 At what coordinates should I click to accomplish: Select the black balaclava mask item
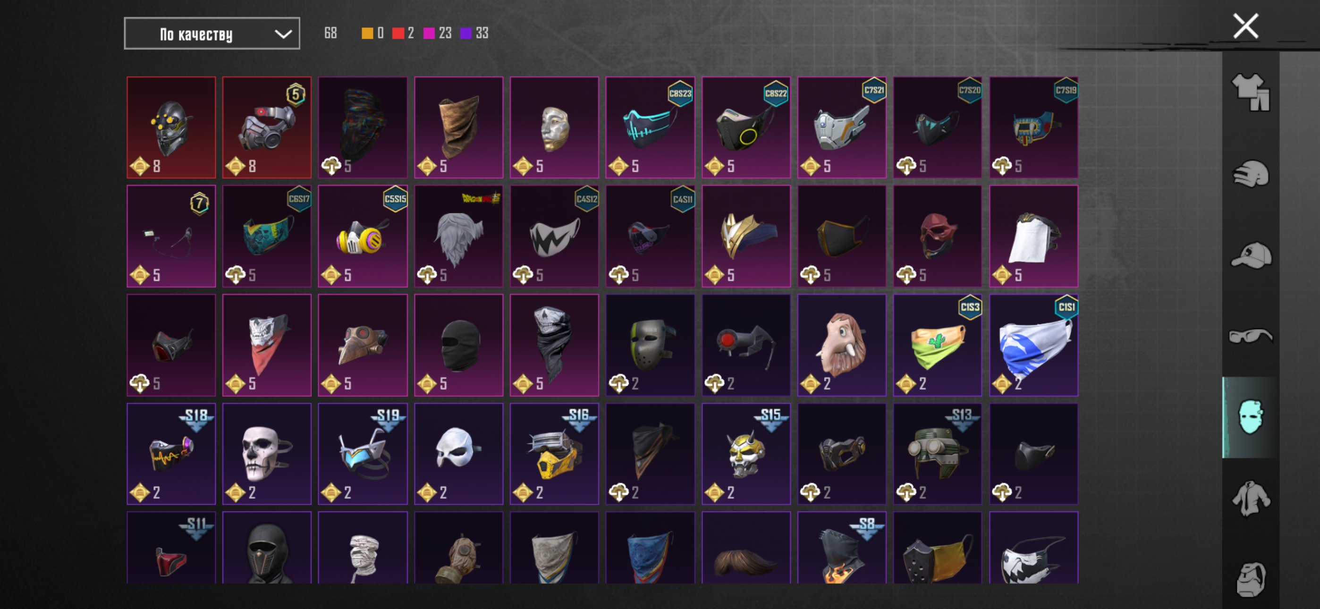coord(458,345)
